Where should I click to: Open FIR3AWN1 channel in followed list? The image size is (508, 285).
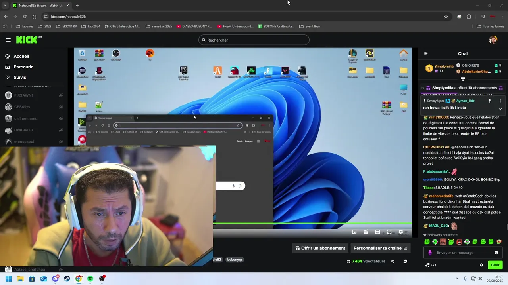(34, 95)
